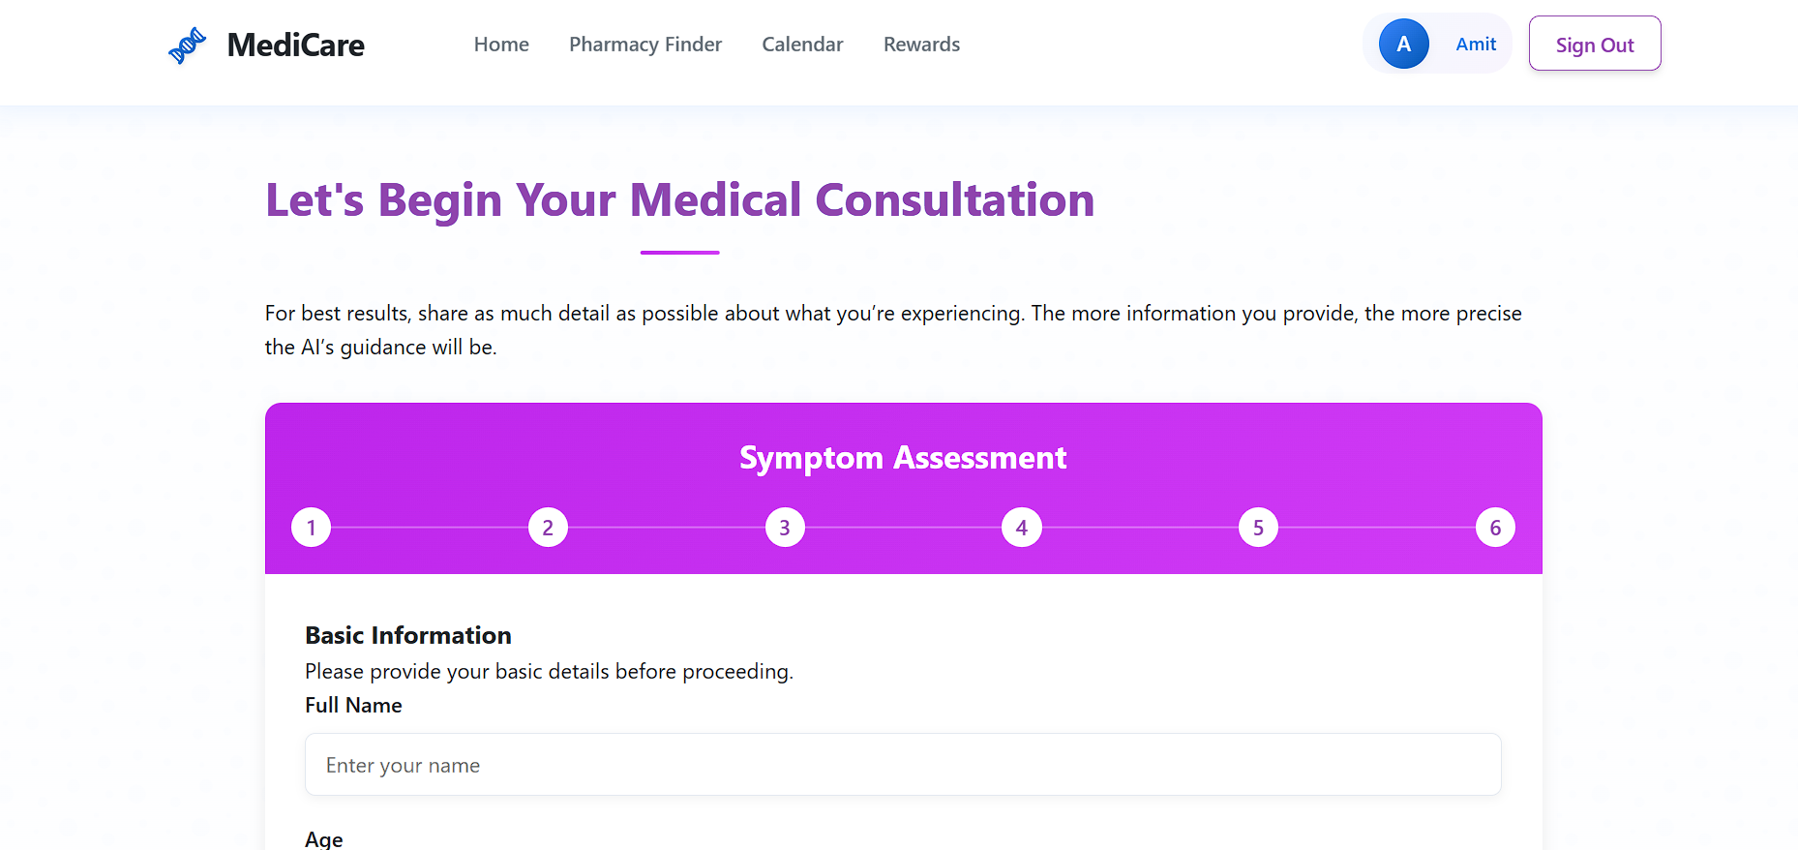Click the Symptom Assessment header title
Image resolution: width=1798 pixels, height=850 pixels.
point(903,458)
